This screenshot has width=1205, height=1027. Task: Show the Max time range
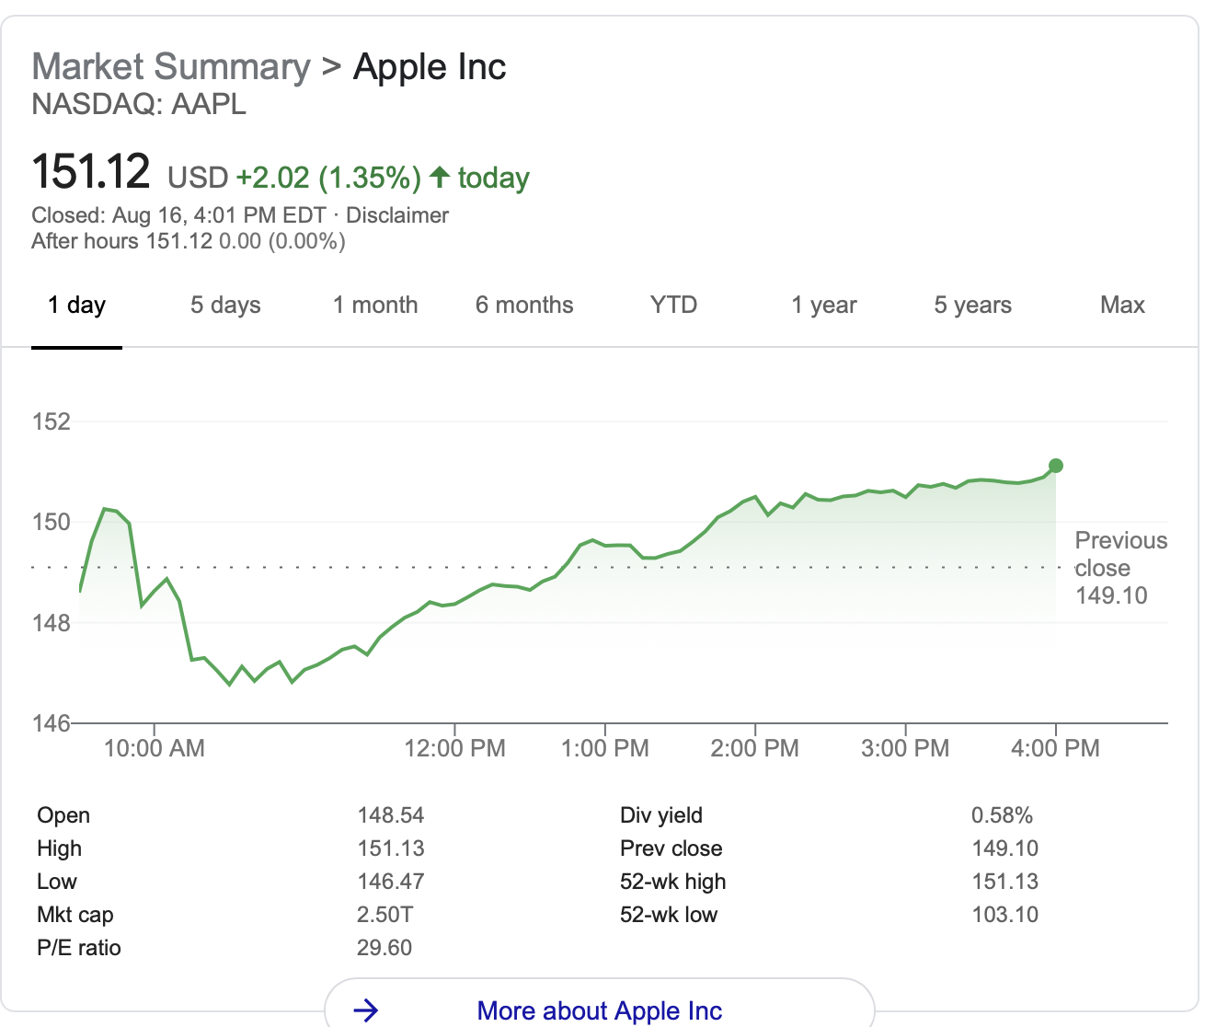(x=1122, y=306)
